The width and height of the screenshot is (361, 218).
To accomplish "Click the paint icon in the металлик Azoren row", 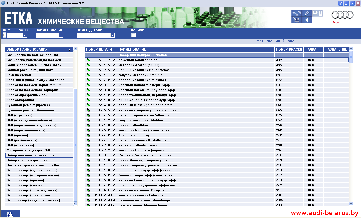I will [88, 65].
